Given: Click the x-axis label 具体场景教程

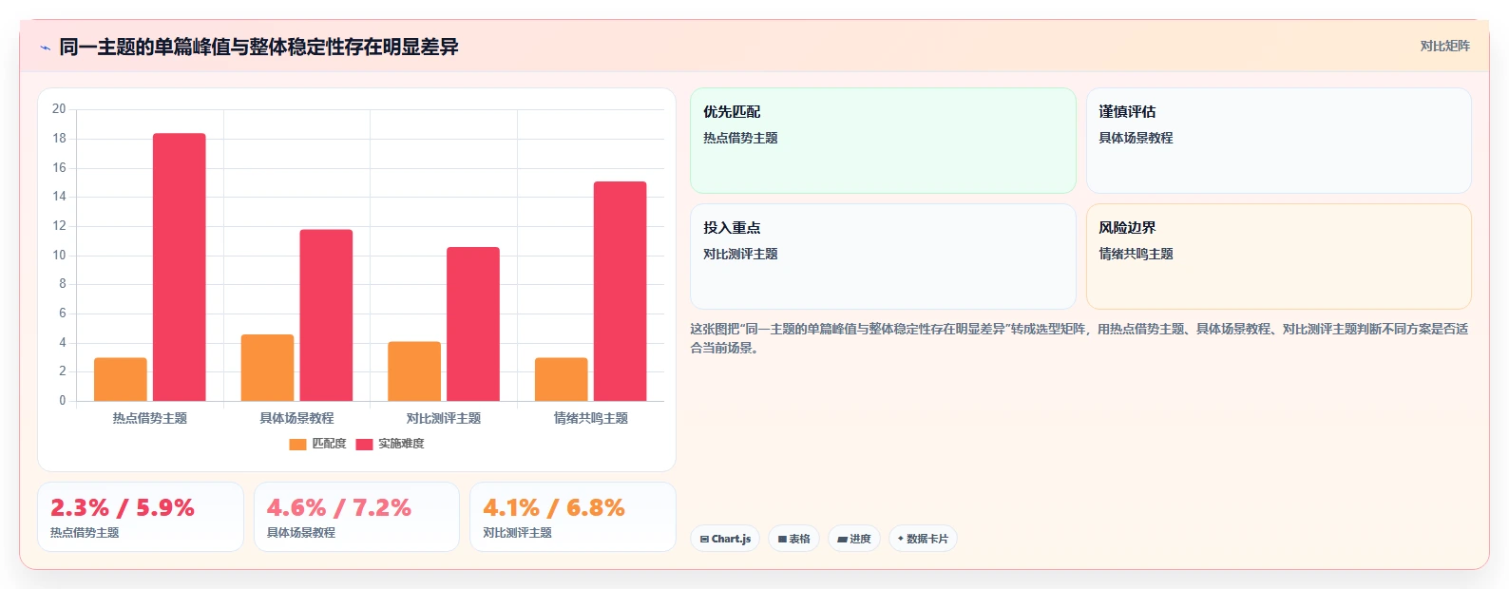Looking at the screenshot, I should pos(296,418).
